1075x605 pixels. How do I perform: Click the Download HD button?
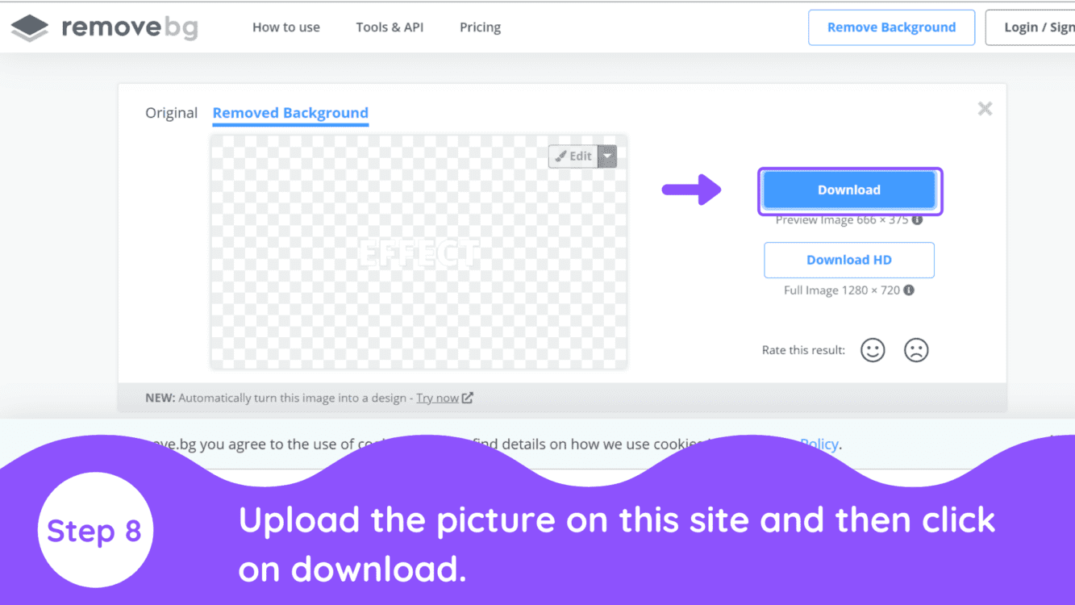pos(849,260)
